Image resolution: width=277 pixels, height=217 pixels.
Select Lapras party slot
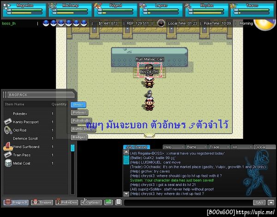pyautogui.click(x=161, y=10)
